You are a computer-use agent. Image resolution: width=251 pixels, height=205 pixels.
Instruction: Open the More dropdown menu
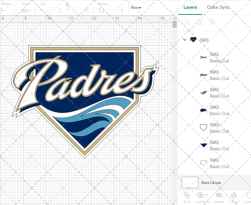click(x=136, y=8)
